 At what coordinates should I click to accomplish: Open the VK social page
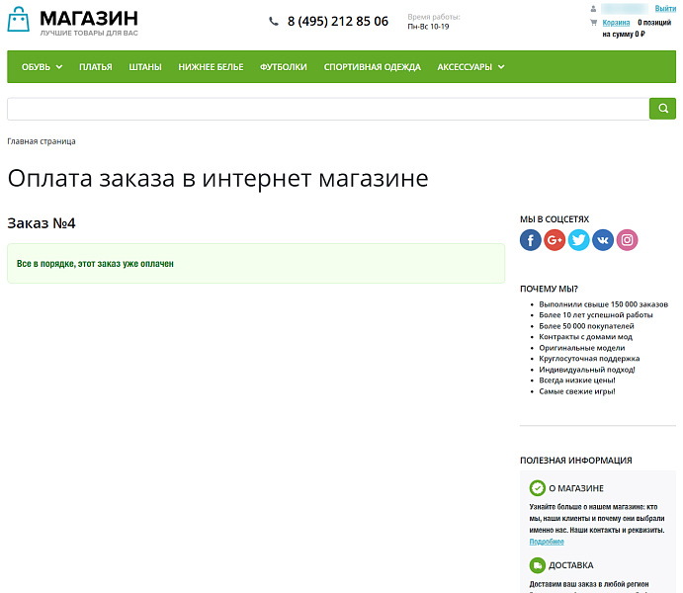(603, 240)
